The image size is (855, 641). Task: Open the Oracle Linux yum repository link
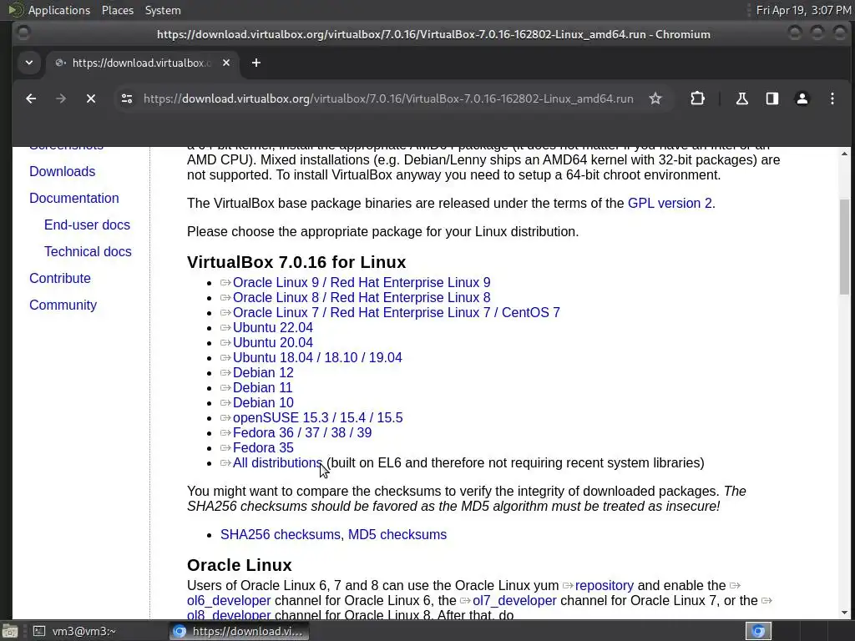point(605,586)
